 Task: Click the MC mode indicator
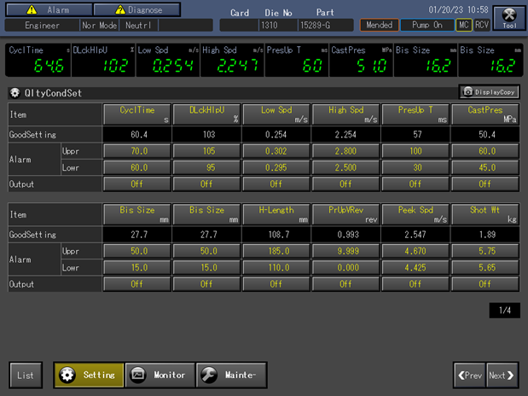click(463, 26)
